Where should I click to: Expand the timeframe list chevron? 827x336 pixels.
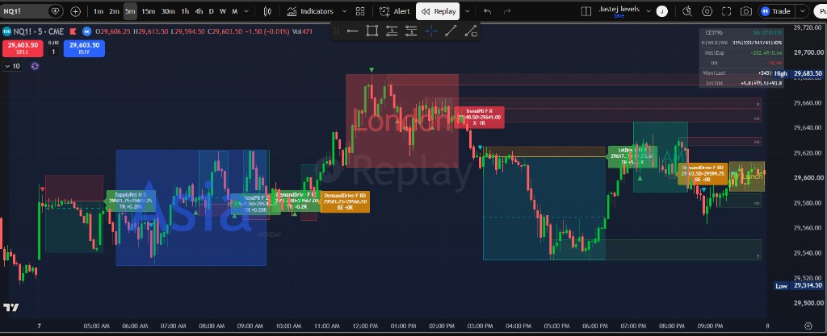pos(247,11)
